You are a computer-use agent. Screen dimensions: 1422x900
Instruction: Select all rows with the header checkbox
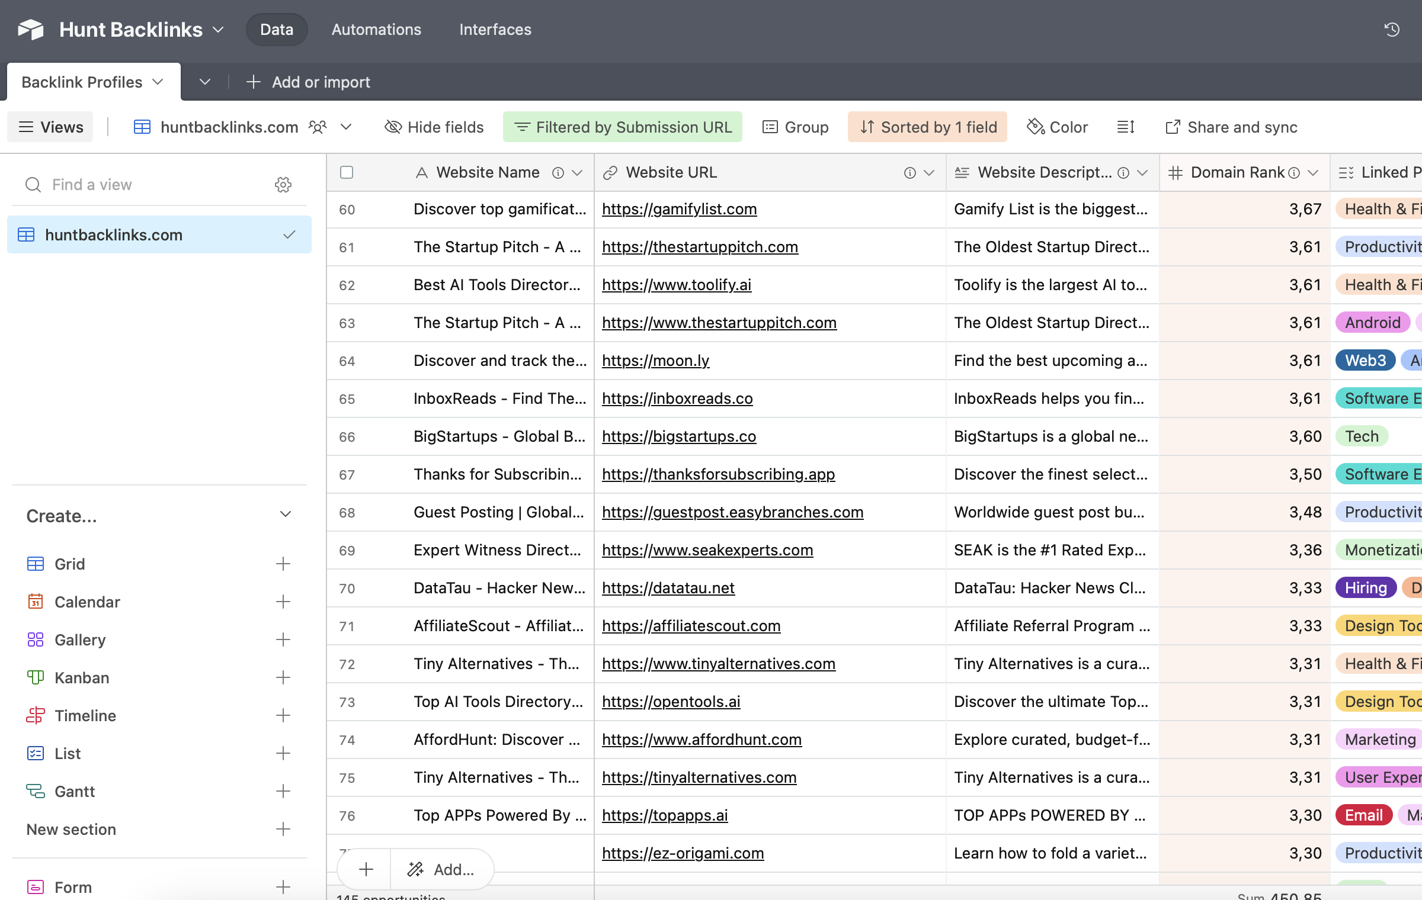pos(347,172)
